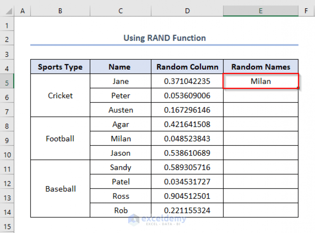This screenshot has height=233, width=315.
Task: Select the merged 'Cricket' cell
Action: (60, 96)
